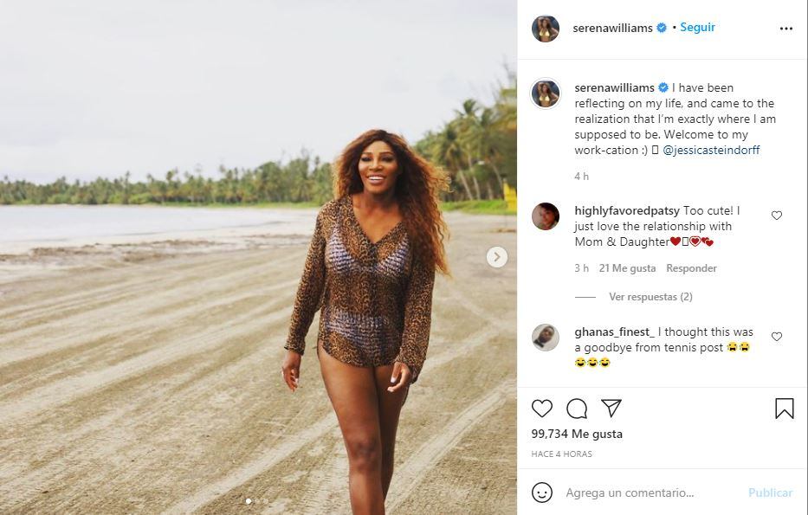Image resolution: width=808 pixels, height=515 pixels.
Task: Click the Publicar button
Action: click(x=770, y=492)
